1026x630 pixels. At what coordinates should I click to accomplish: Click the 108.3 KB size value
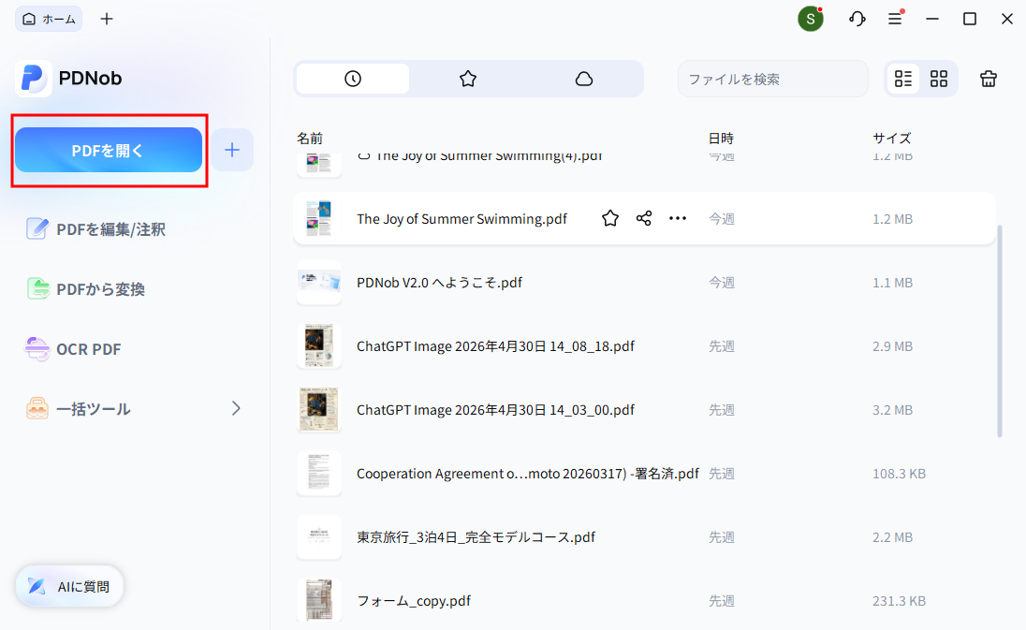tap(899, 473)
